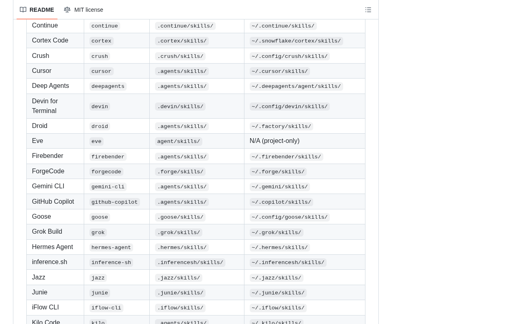Click the 'github-copilot' code cell
Viewport: 518px width, 324px height.
point(115,202)
